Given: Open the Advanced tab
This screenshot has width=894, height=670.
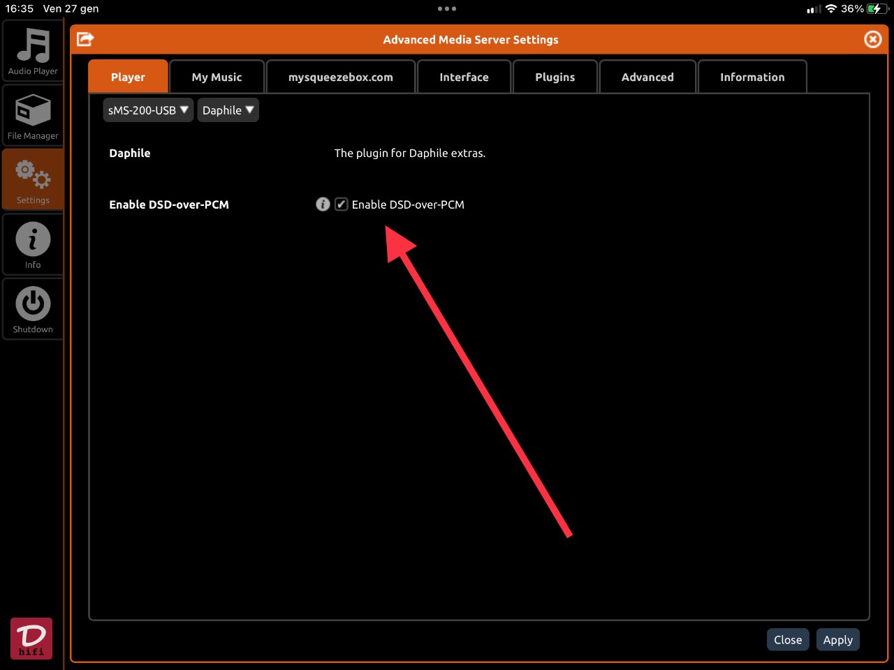Looking at the screenshot, I should pyautogui.click(x=647, y=77).
